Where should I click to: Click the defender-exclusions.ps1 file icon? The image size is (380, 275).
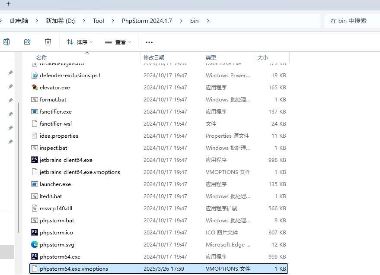click(x=35, y=75)
